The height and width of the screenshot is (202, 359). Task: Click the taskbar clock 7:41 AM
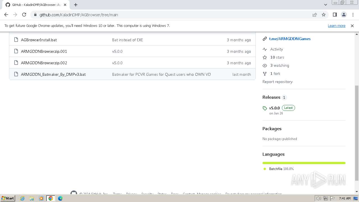coord(345,198)
